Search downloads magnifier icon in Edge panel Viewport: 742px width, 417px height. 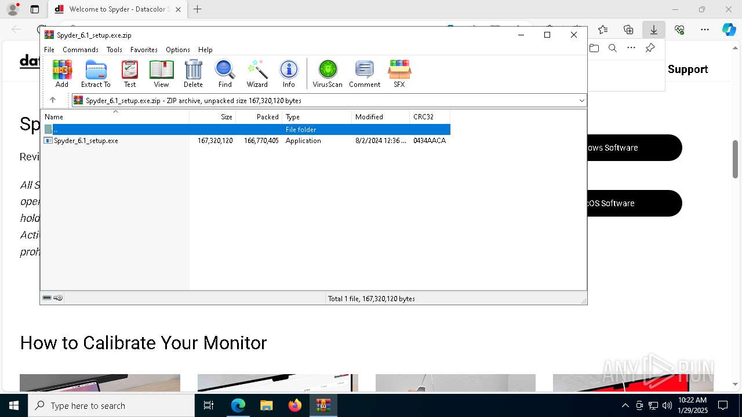click(x=613, y=48)
